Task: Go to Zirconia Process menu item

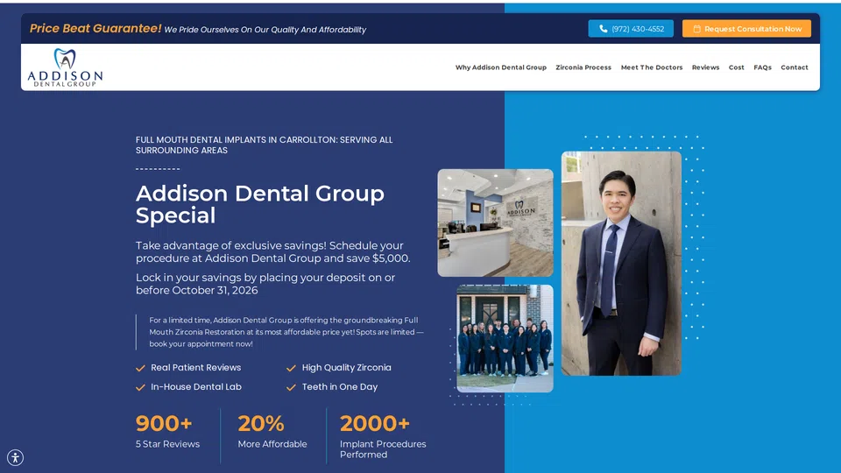Action: point(583,67)
